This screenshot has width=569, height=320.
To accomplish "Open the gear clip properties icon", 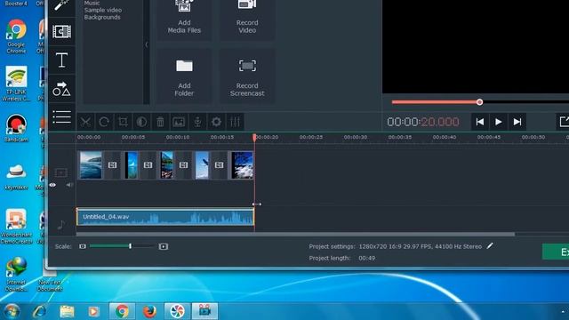I will click(216, 122).
